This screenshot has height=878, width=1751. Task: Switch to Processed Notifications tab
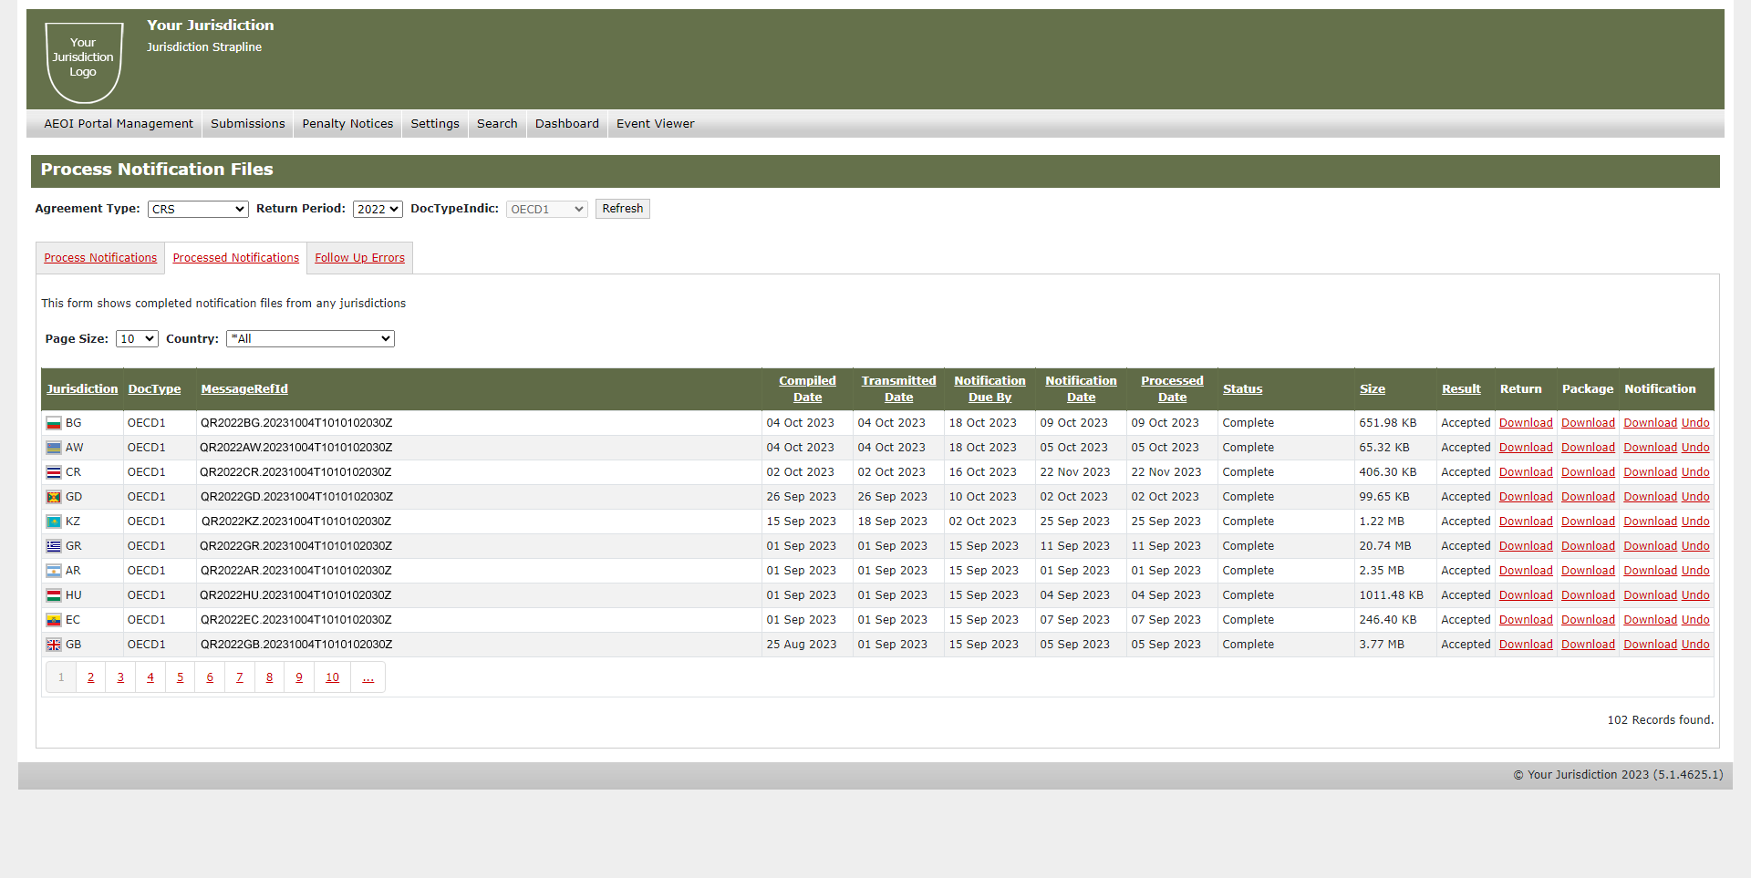[x=236, y=258]
